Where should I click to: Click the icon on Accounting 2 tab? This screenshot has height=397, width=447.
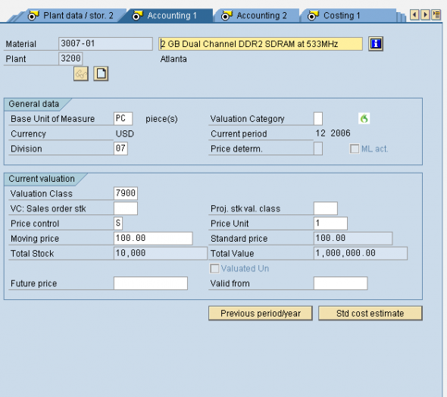click(227, 15)
